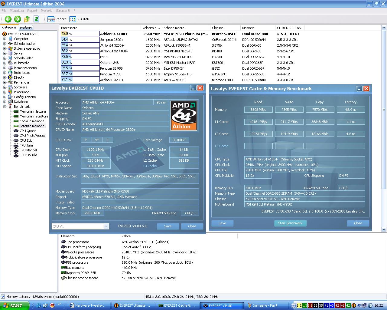Expand the Computer tree node
This screenshot has width=387, height=310.
point(5,39)
